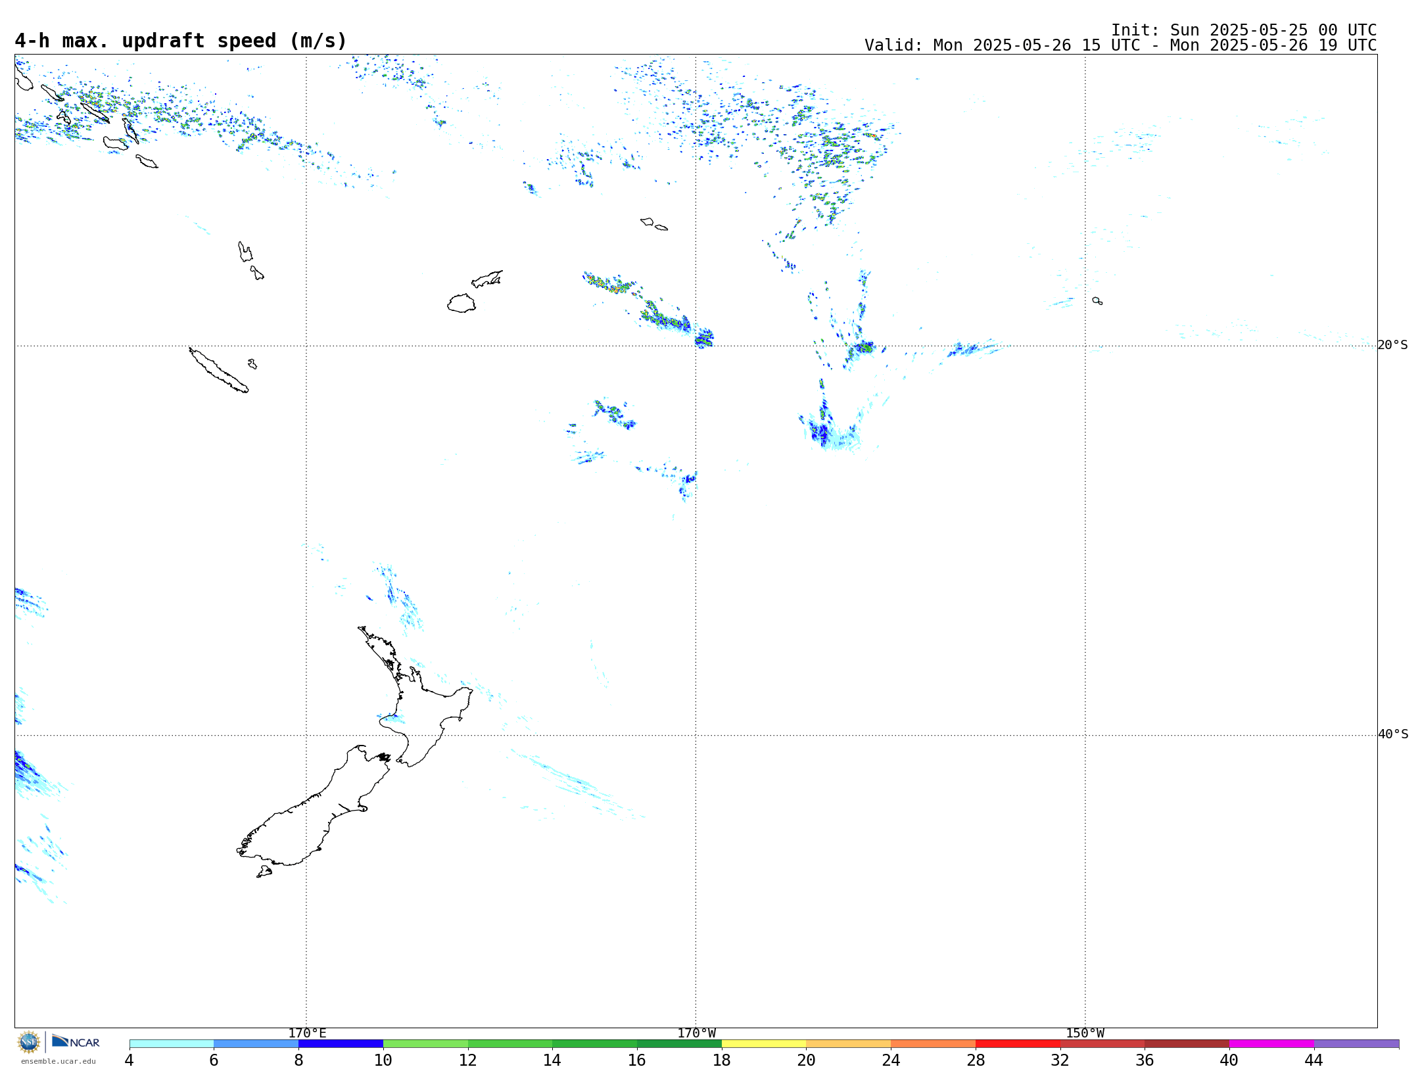This screenshot has width=1420, height=1069.
Task: Click the 40°S latitude label
Action: (x=1392, y=734)
